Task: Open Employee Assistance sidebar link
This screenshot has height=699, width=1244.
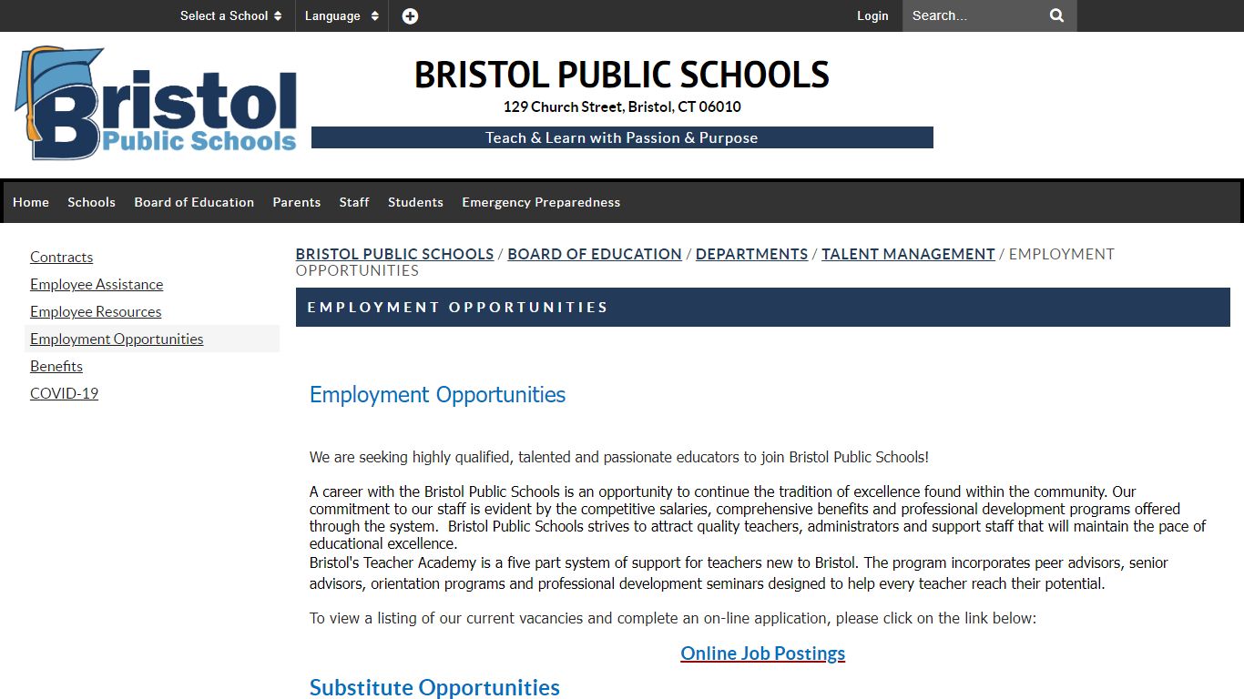Action: [97, 284]
